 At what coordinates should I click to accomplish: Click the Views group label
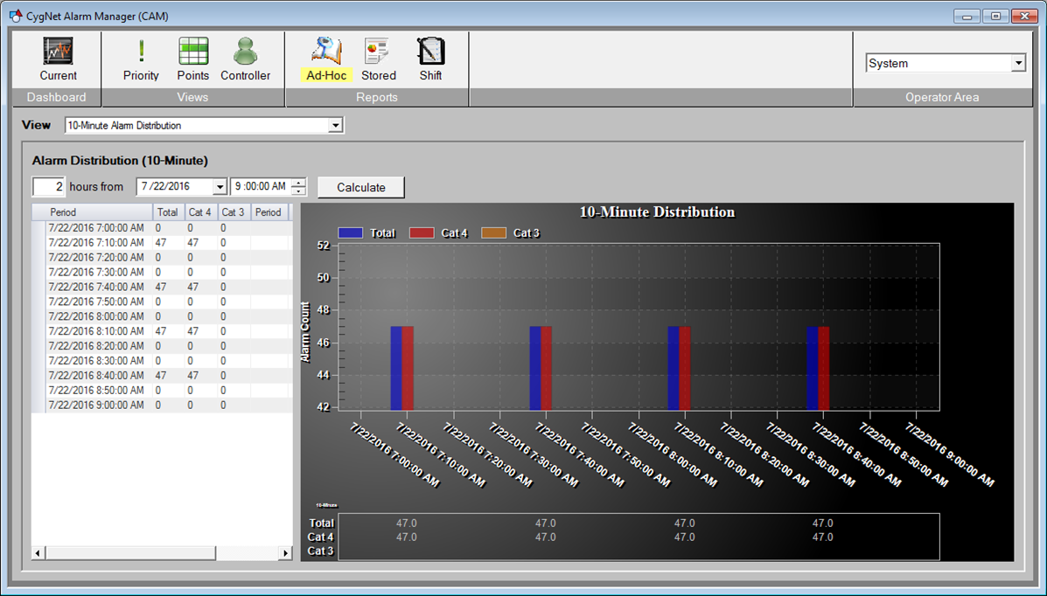click(x=193, y=98)
